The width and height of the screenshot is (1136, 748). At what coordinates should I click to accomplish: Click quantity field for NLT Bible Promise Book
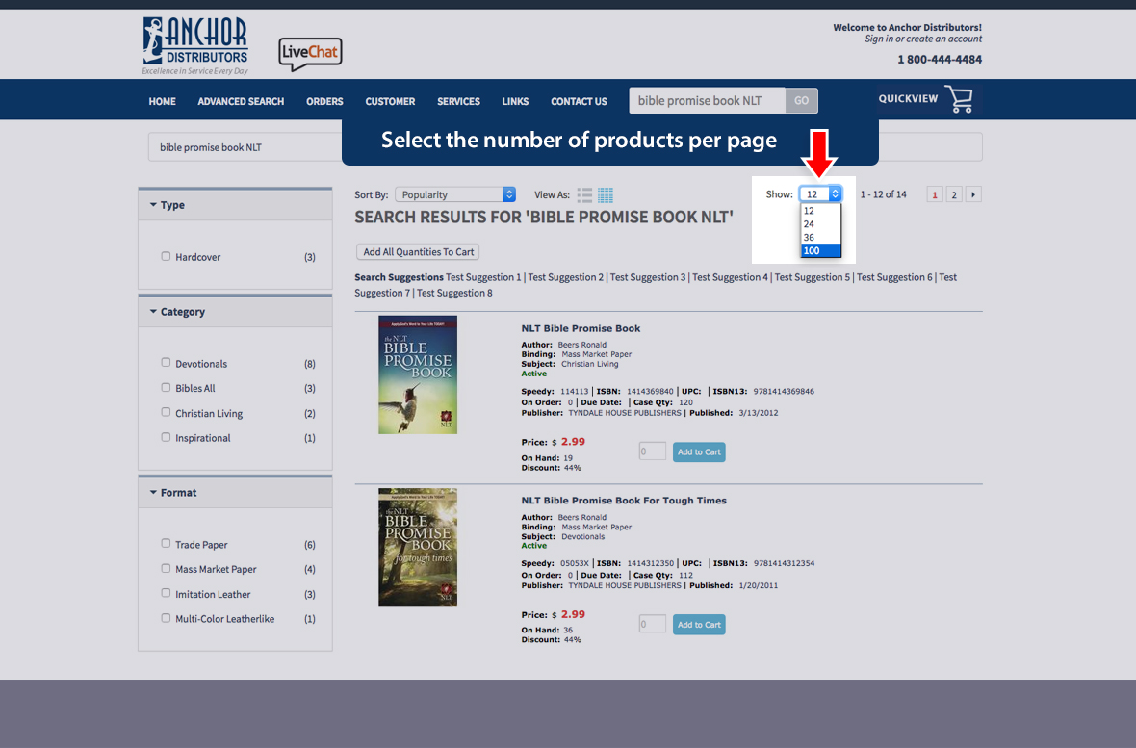point(652,451)
